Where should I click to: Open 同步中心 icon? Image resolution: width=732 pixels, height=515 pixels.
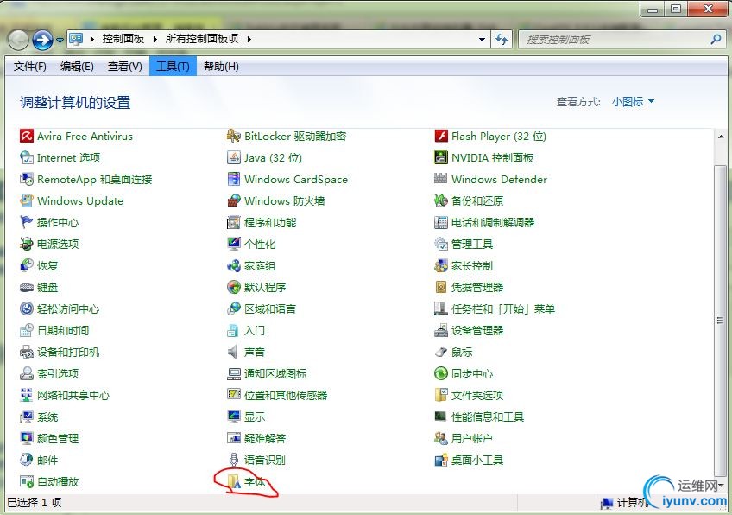(441, 373)
